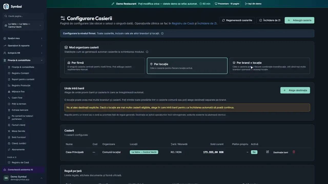Collapse the Finanțe & contabilitate section
The image size is (328, 184).
(23, 60)
